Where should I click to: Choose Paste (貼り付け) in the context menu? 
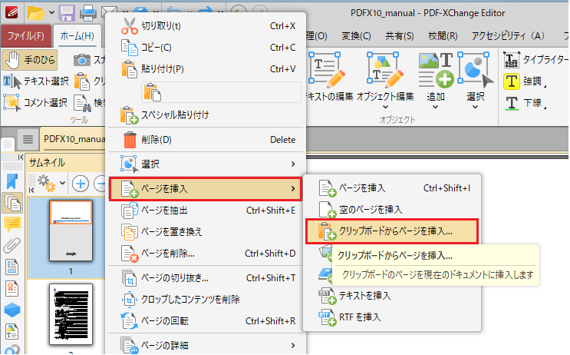click(x=206, y=69)
